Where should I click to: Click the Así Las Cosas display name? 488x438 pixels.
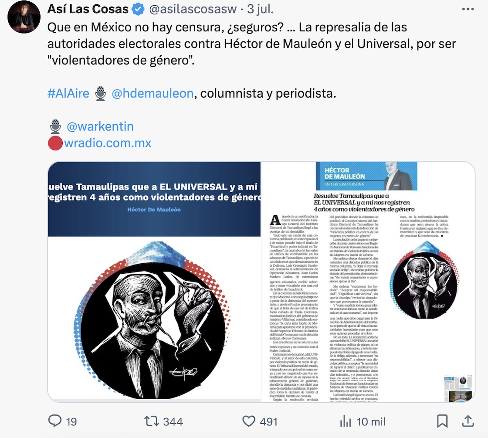(88, 9)
